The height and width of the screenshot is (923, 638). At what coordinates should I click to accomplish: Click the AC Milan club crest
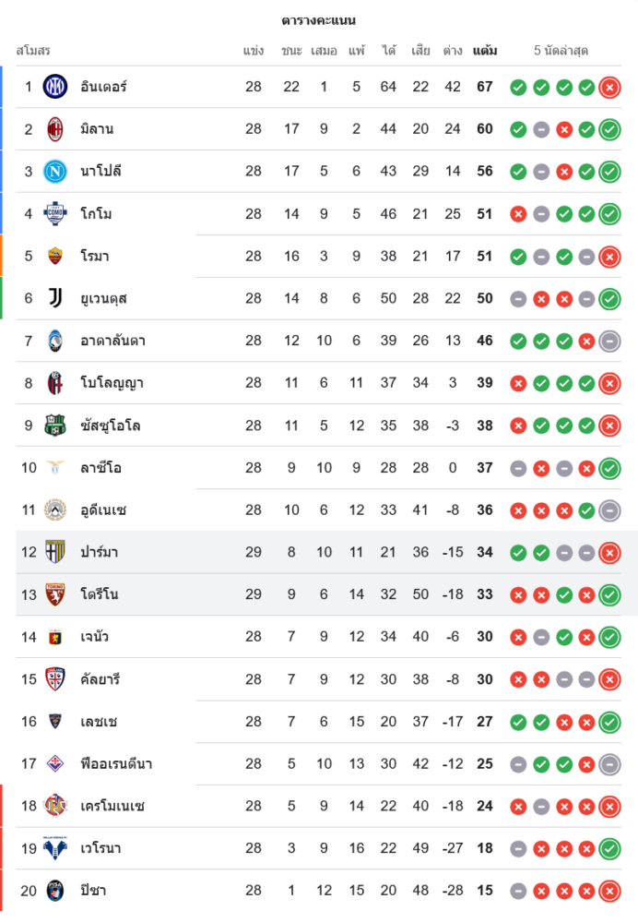(55, 129)
